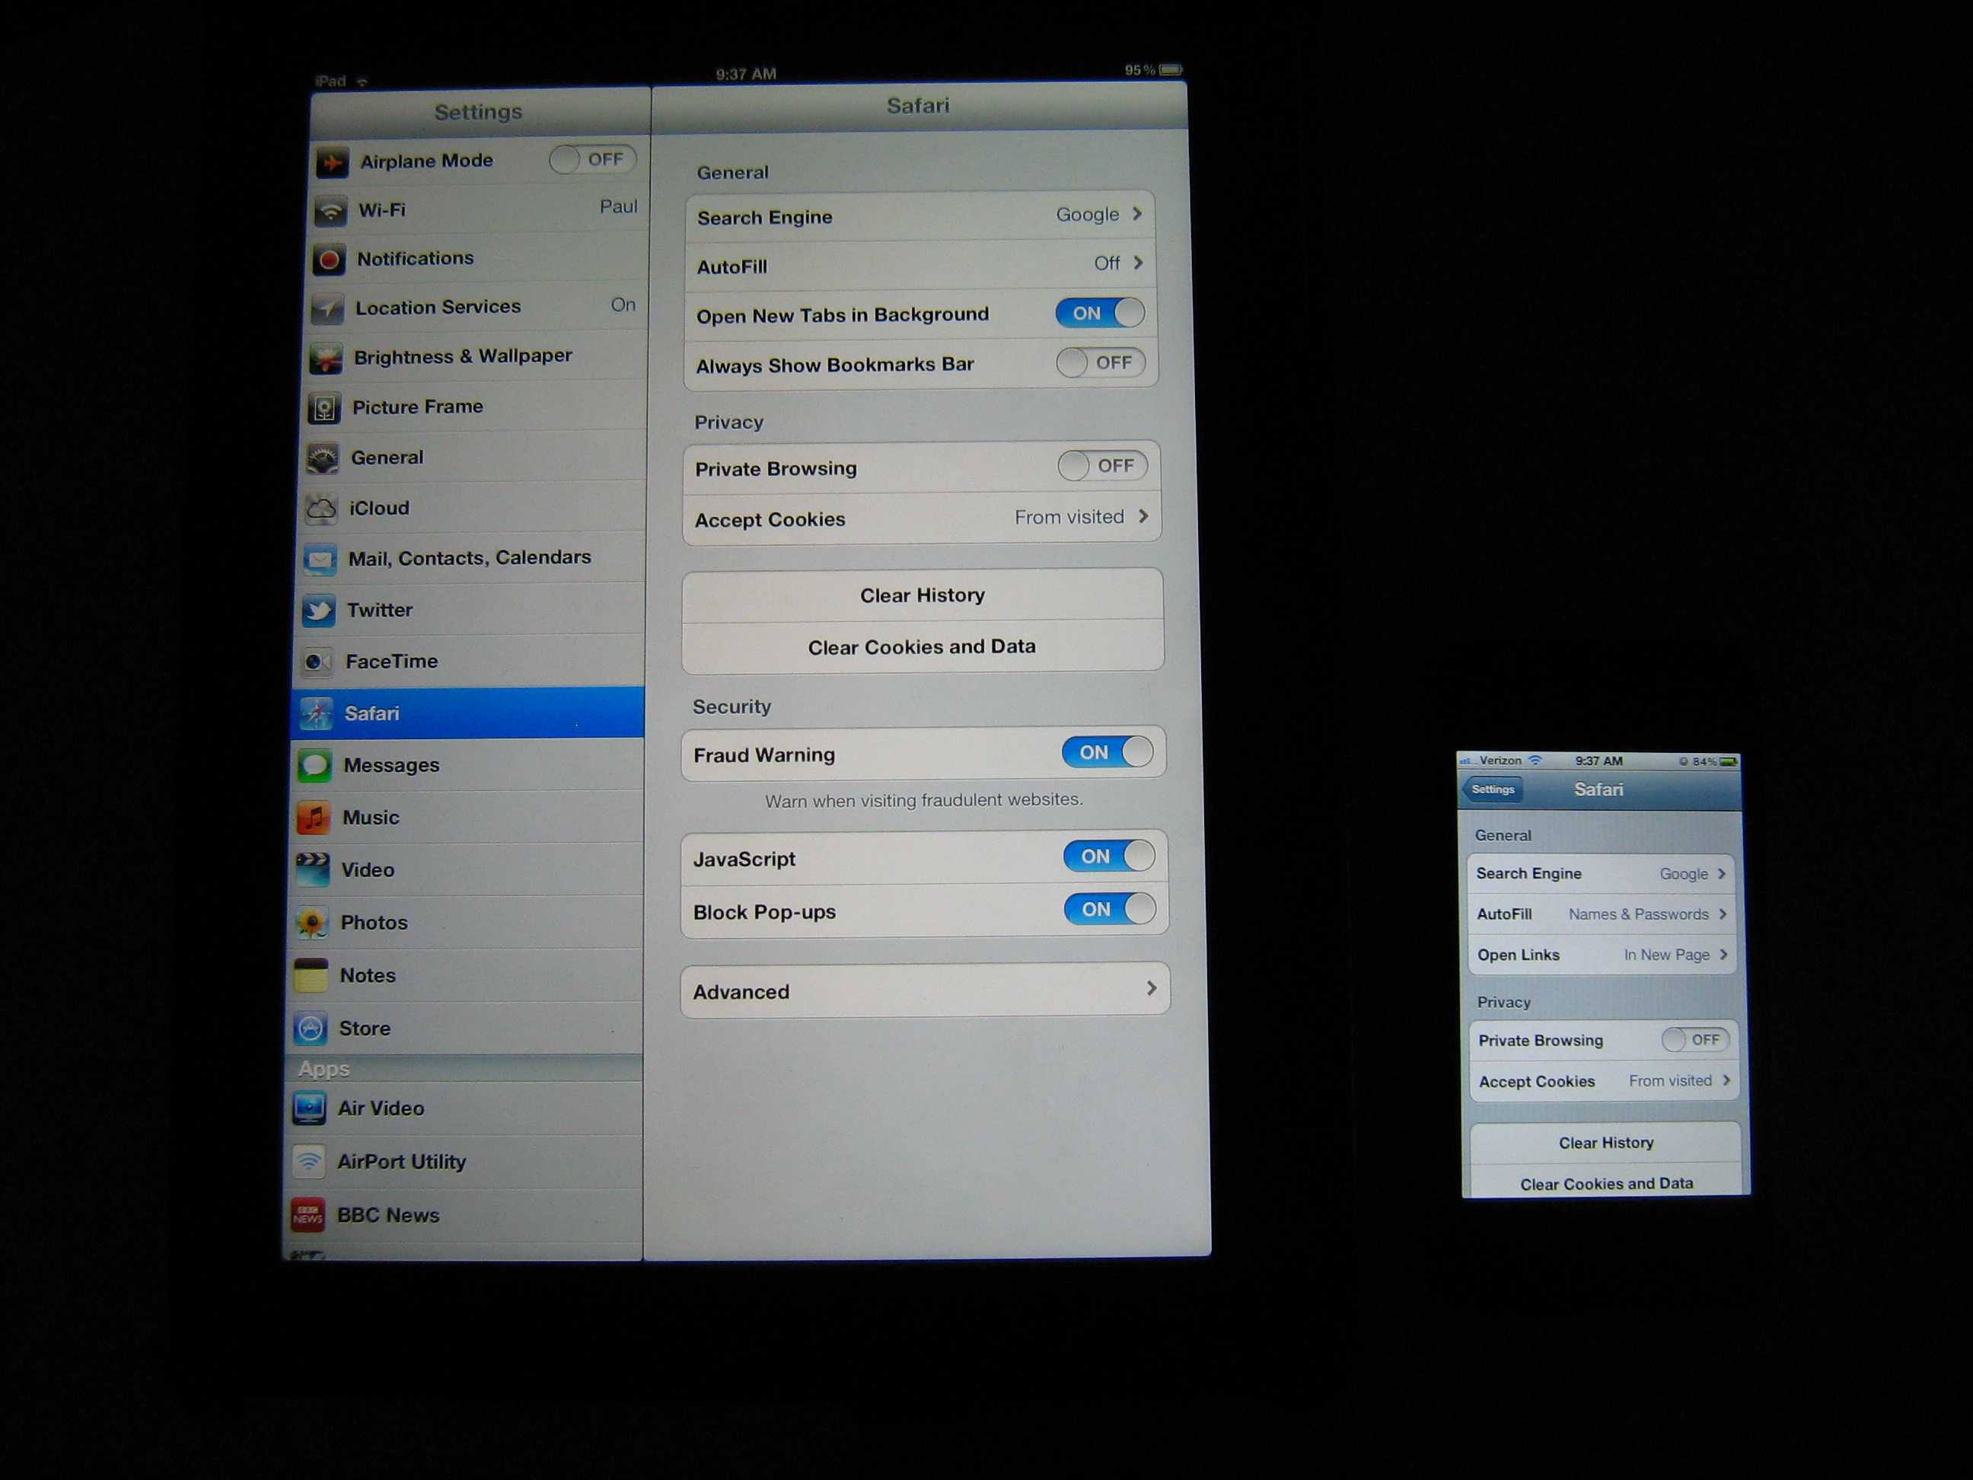Toggle the iPad Fraud Warning switch off

[x=1107, y=753]
